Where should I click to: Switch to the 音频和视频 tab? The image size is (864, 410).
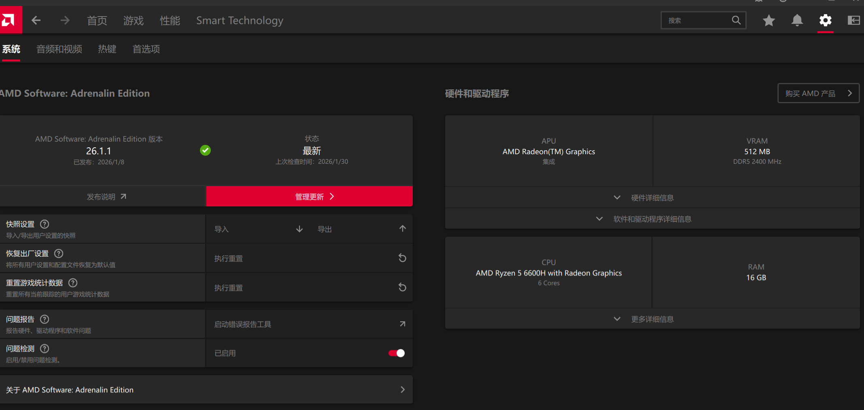tap(59, 49)
